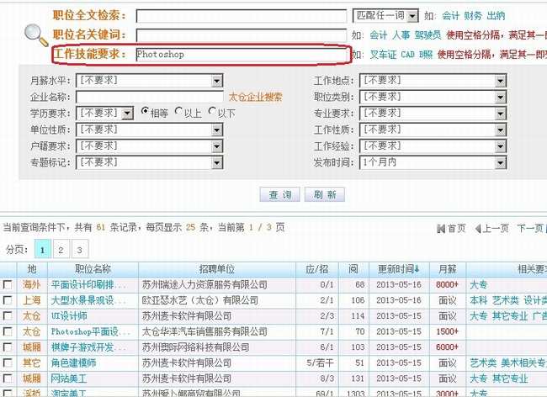Open the 匹配任一词 match mode dropdown
547x397 pixels.
(412, 15)
